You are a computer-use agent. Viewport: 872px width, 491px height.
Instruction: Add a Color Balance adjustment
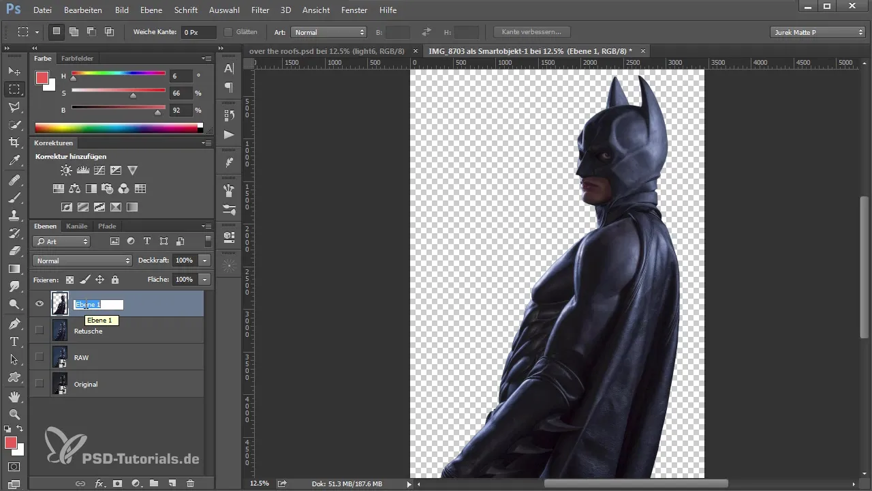pos(75,189)
